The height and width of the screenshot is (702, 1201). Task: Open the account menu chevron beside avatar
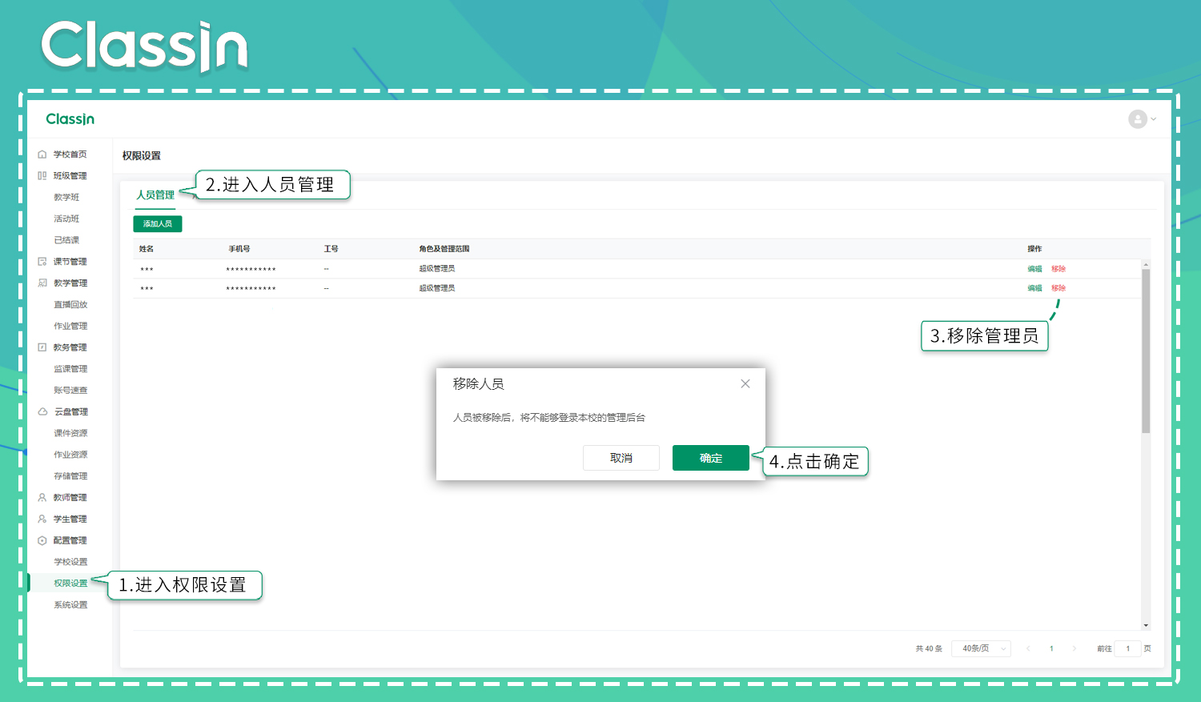1154,119
